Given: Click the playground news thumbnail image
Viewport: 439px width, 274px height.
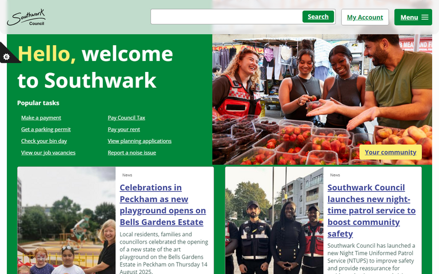Looking at the screenshot, I should pos(66,220).
